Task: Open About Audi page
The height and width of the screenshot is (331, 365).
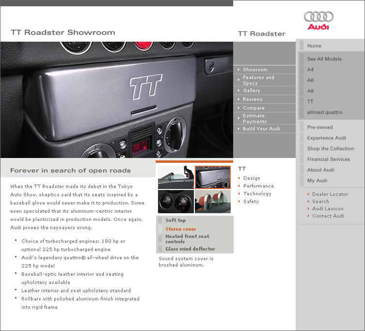Action: (320, 170)
